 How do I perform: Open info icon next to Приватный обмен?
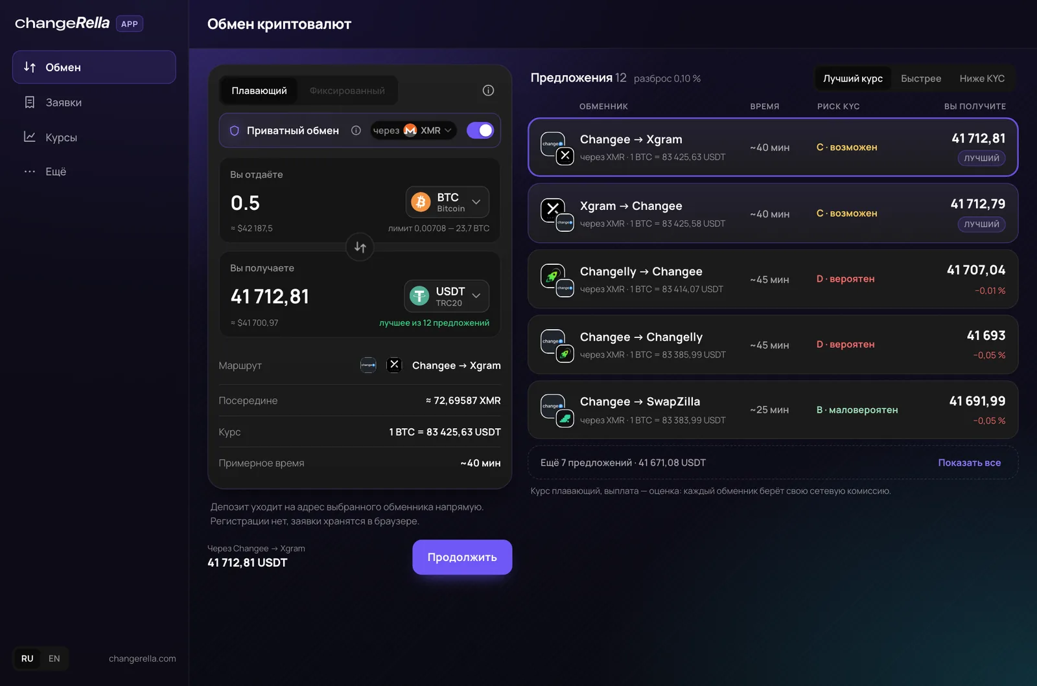tap(356, 130)
